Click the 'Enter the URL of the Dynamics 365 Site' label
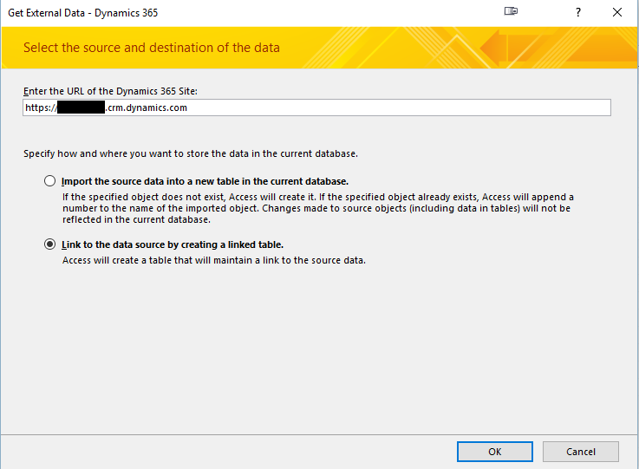 click(x=110, y=91)
